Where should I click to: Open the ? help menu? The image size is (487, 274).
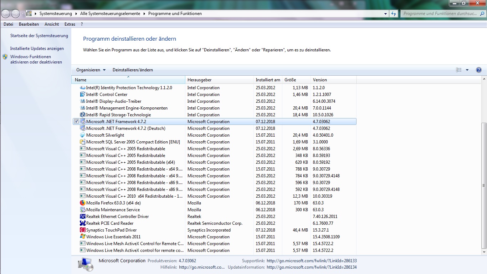[82, 24]
